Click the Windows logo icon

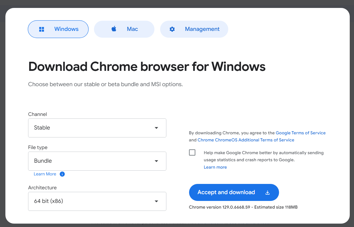point(42,29)
